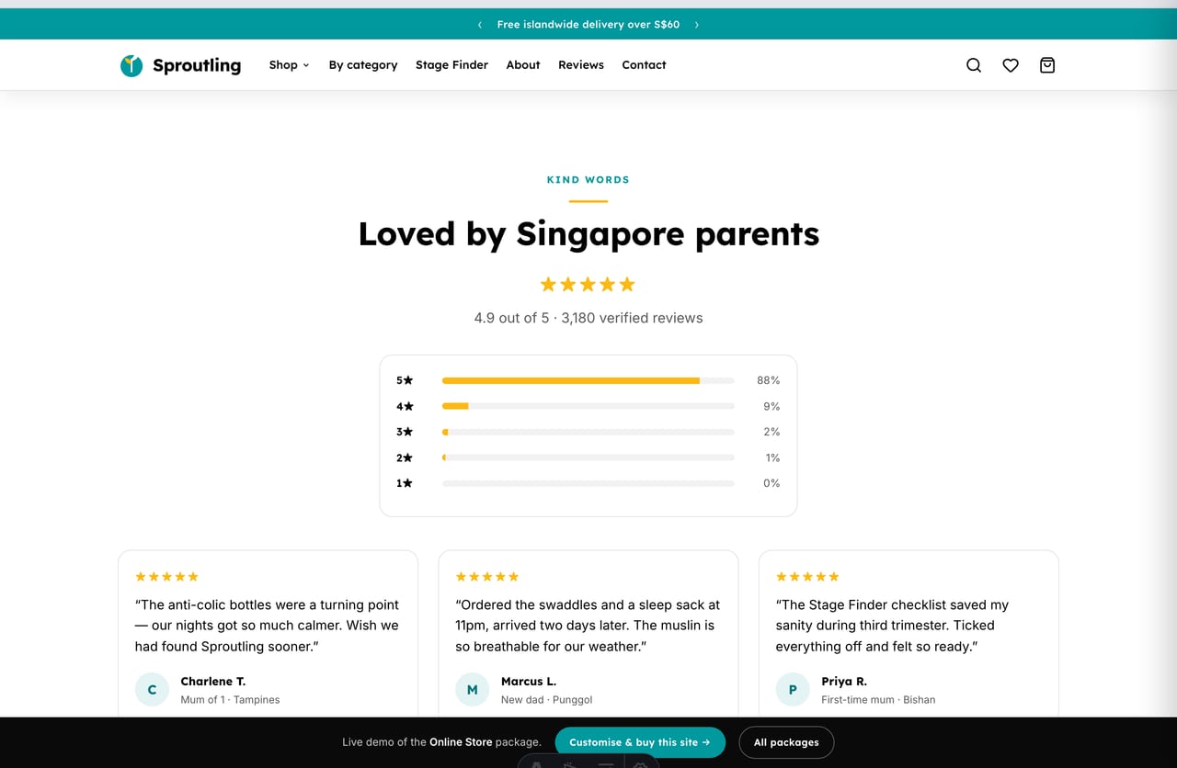Click the Sproutling leaf logo icon
Screen dimensions: 1177x768
pos(131,65)
